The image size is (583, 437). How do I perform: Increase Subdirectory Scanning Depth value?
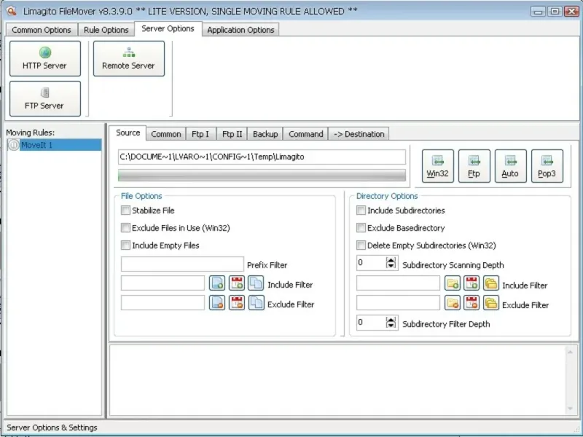click(391, 260)
